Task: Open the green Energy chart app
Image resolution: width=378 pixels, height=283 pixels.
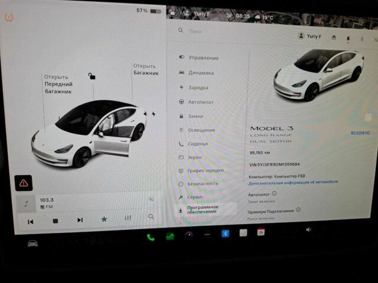Action: coord(170,236)
